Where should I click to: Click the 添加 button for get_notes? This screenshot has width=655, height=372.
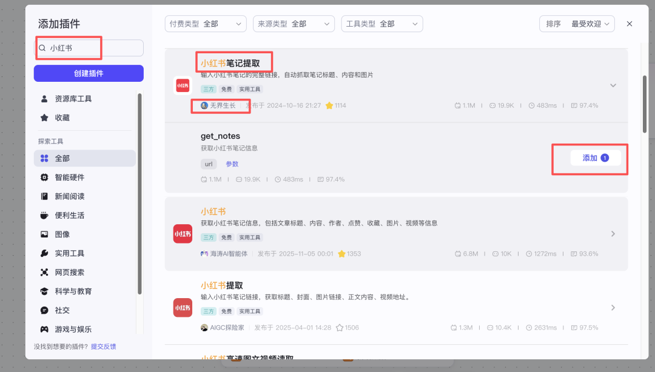coord(596,158)
